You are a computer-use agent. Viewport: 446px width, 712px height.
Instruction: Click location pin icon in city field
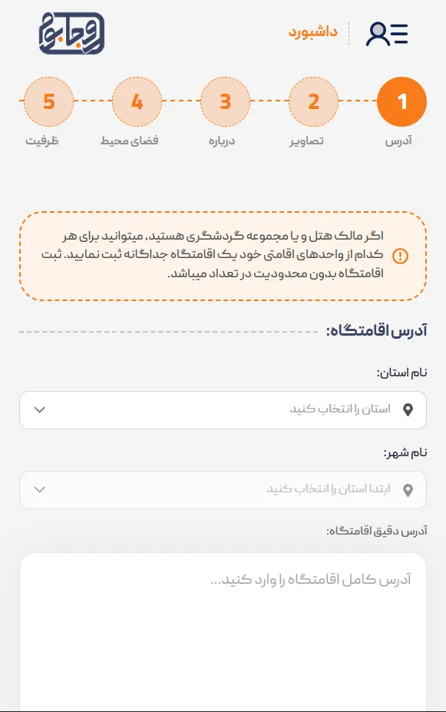point(408,490)
